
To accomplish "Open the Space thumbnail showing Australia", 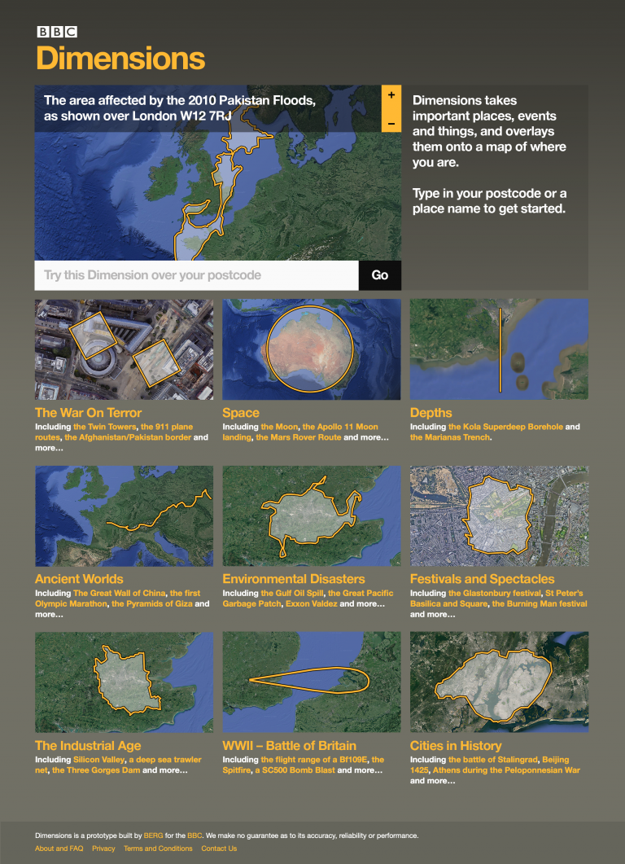I will coord(312,349).
